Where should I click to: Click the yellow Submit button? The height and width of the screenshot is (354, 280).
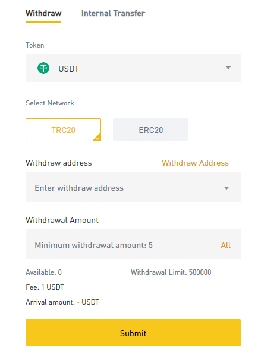133,333
